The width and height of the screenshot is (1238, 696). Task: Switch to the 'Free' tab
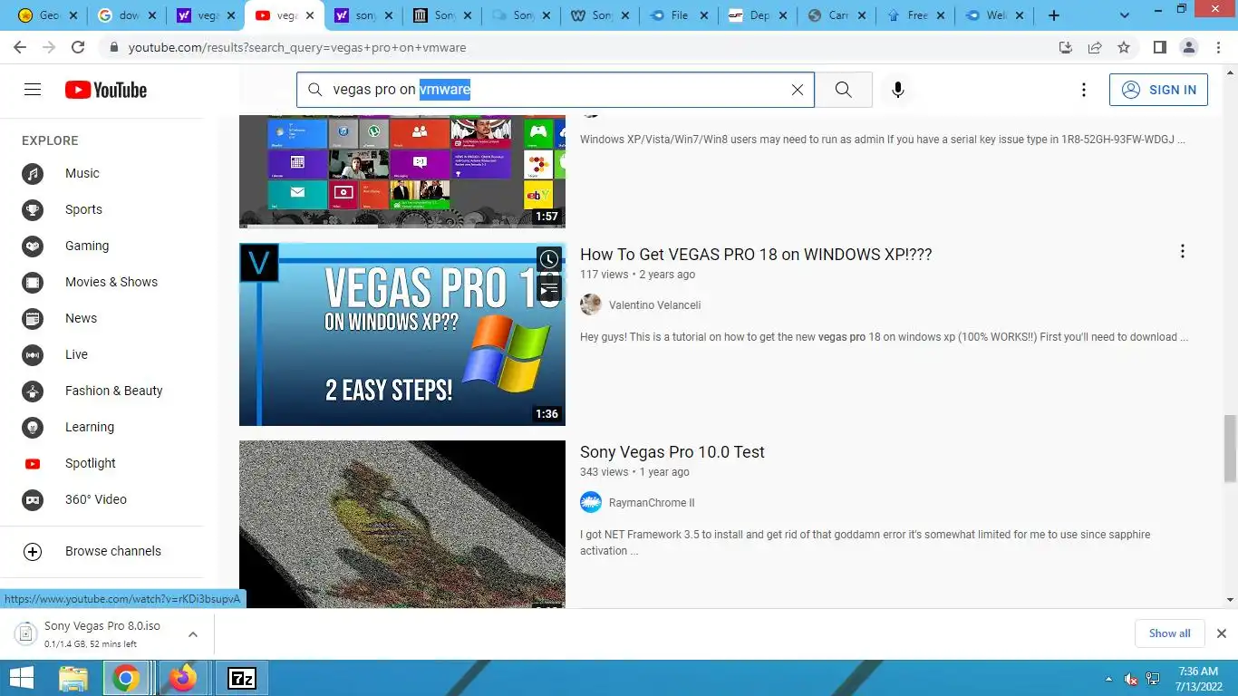pos(916,15)
